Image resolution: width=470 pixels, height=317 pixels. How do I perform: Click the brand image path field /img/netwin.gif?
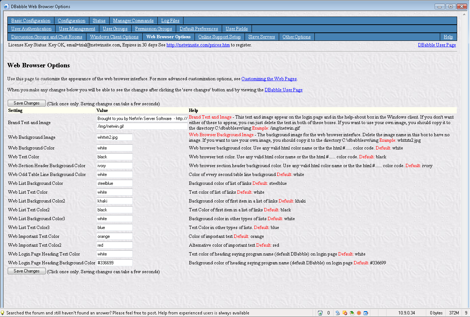tap(142, 126)
